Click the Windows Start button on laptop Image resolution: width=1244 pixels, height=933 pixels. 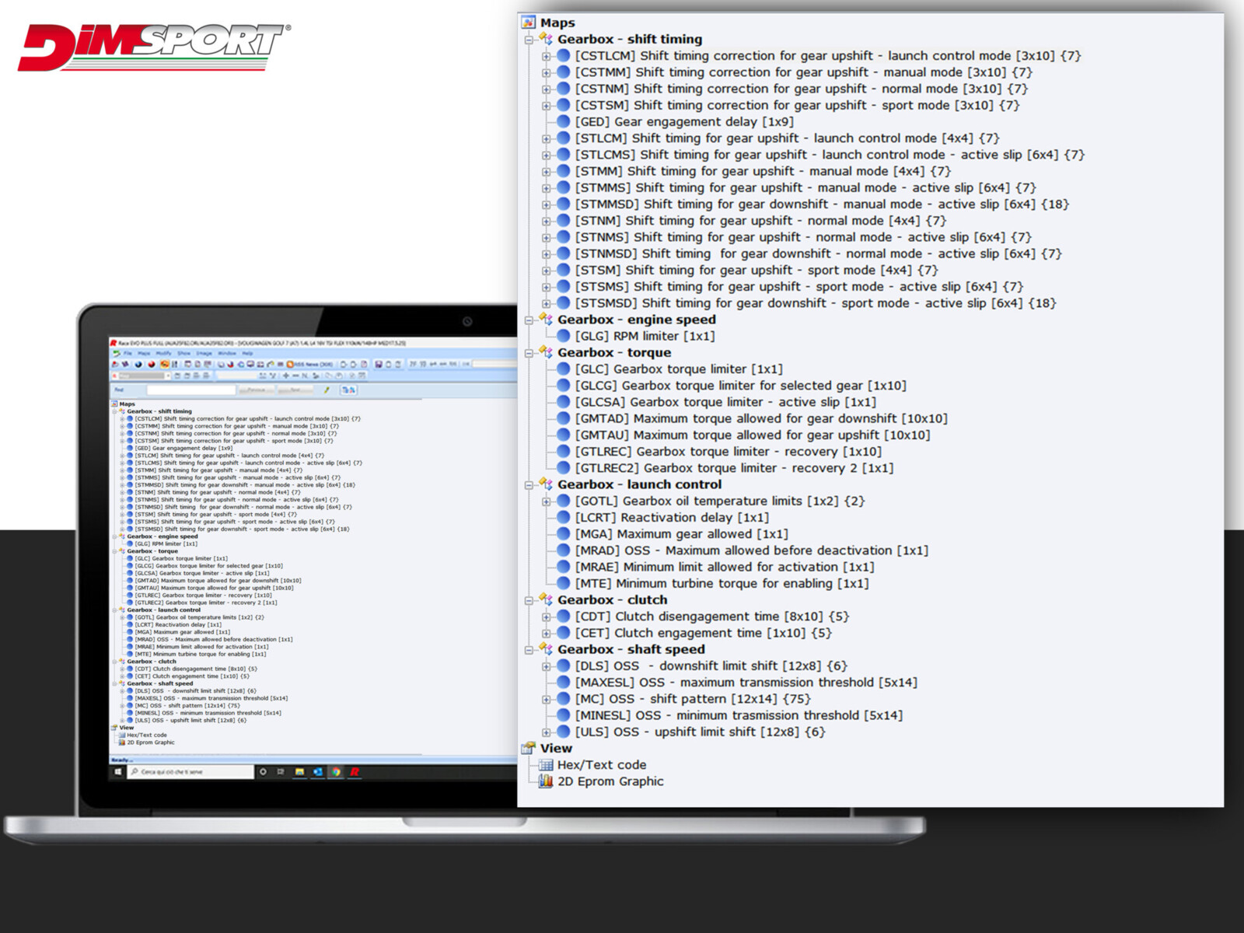pos(118,772)
